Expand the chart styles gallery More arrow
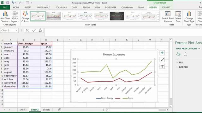The width and height of the screenshot is (202, 113). [x=158, y=20]
